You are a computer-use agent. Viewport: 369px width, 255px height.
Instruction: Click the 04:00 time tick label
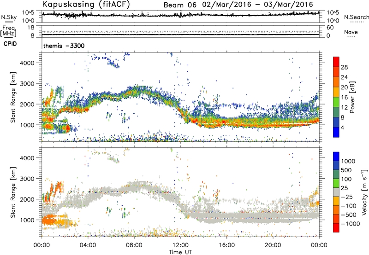[88, 245]
